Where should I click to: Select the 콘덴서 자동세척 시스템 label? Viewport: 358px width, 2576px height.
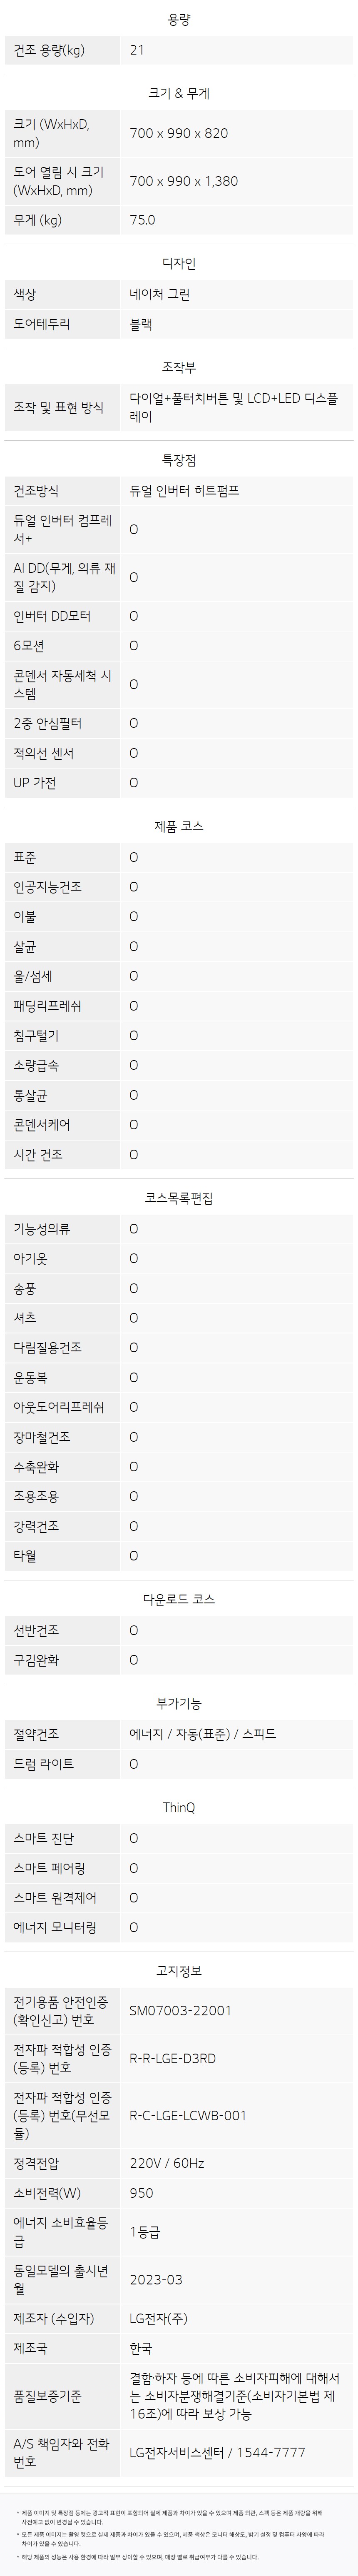pyautogui.click(x=62, y=685)
